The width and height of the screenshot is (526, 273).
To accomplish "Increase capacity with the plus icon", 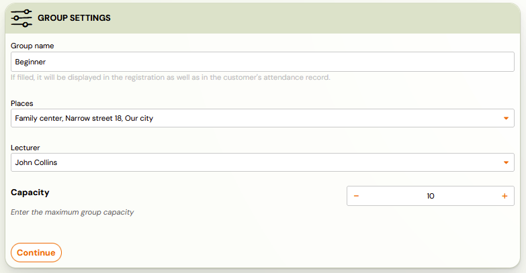I will click(x=505, y=196).
